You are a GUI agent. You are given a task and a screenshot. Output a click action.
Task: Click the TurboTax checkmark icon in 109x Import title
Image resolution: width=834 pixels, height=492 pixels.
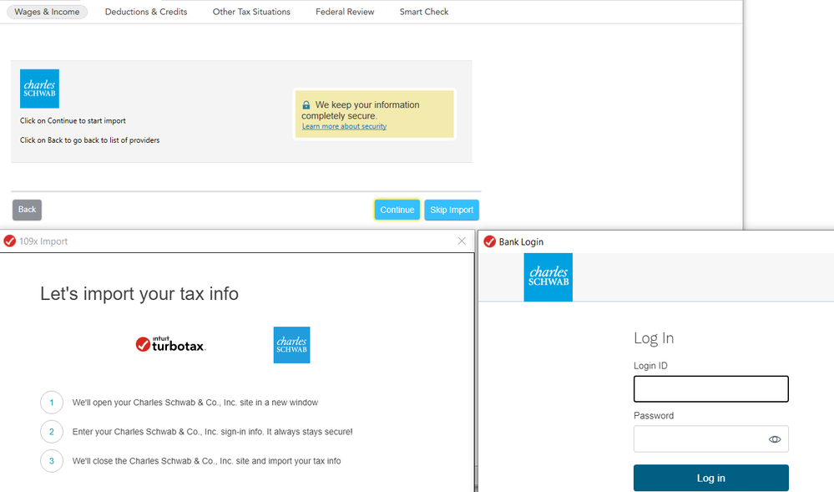(x=9, y=241)
